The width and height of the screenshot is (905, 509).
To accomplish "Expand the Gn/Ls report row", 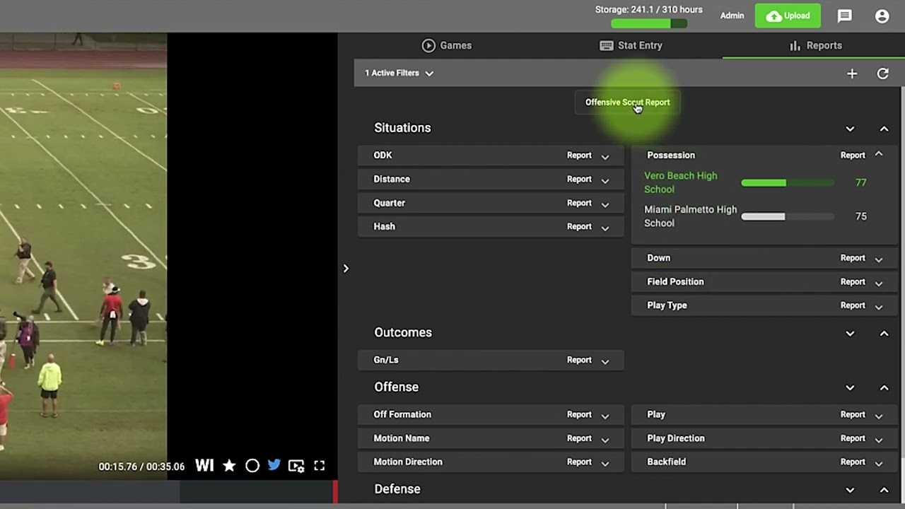I will coord(605,361).
